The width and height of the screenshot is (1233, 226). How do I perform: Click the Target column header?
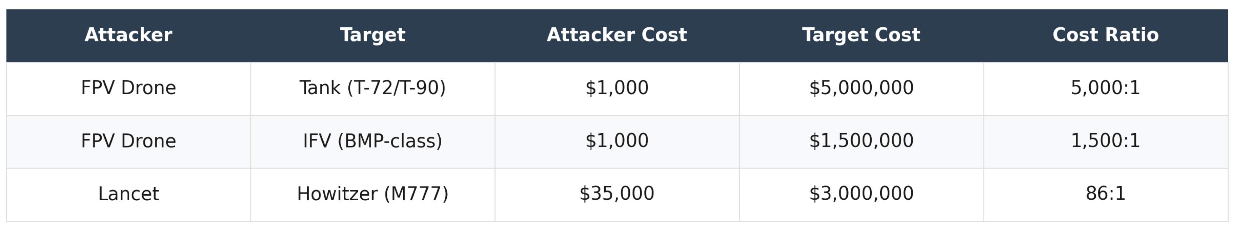pyautogui.click(x=372, y=35)
